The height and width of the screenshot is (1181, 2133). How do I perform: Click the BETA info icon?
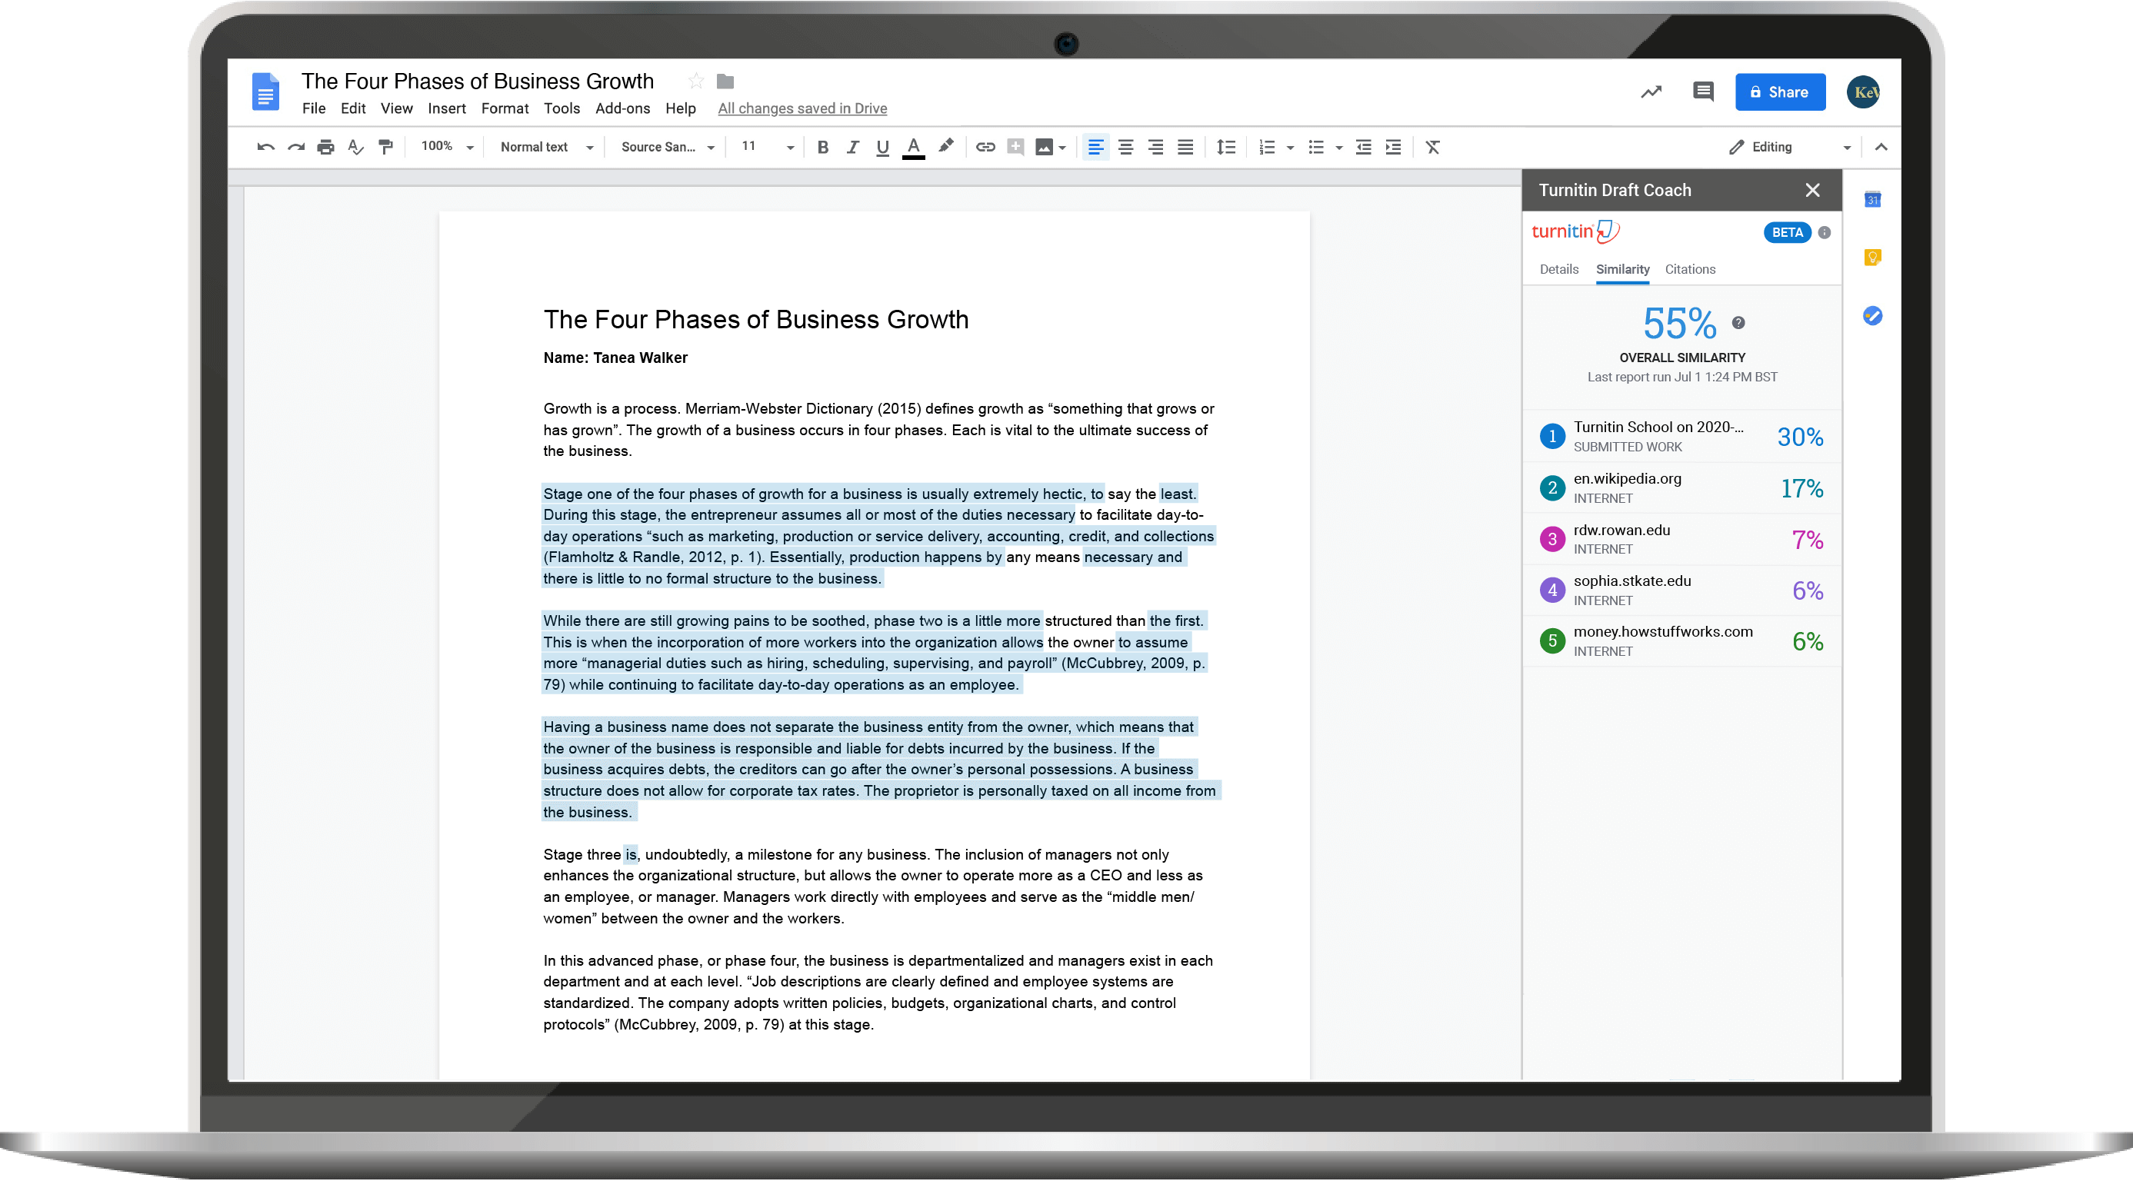(1824, 232)
